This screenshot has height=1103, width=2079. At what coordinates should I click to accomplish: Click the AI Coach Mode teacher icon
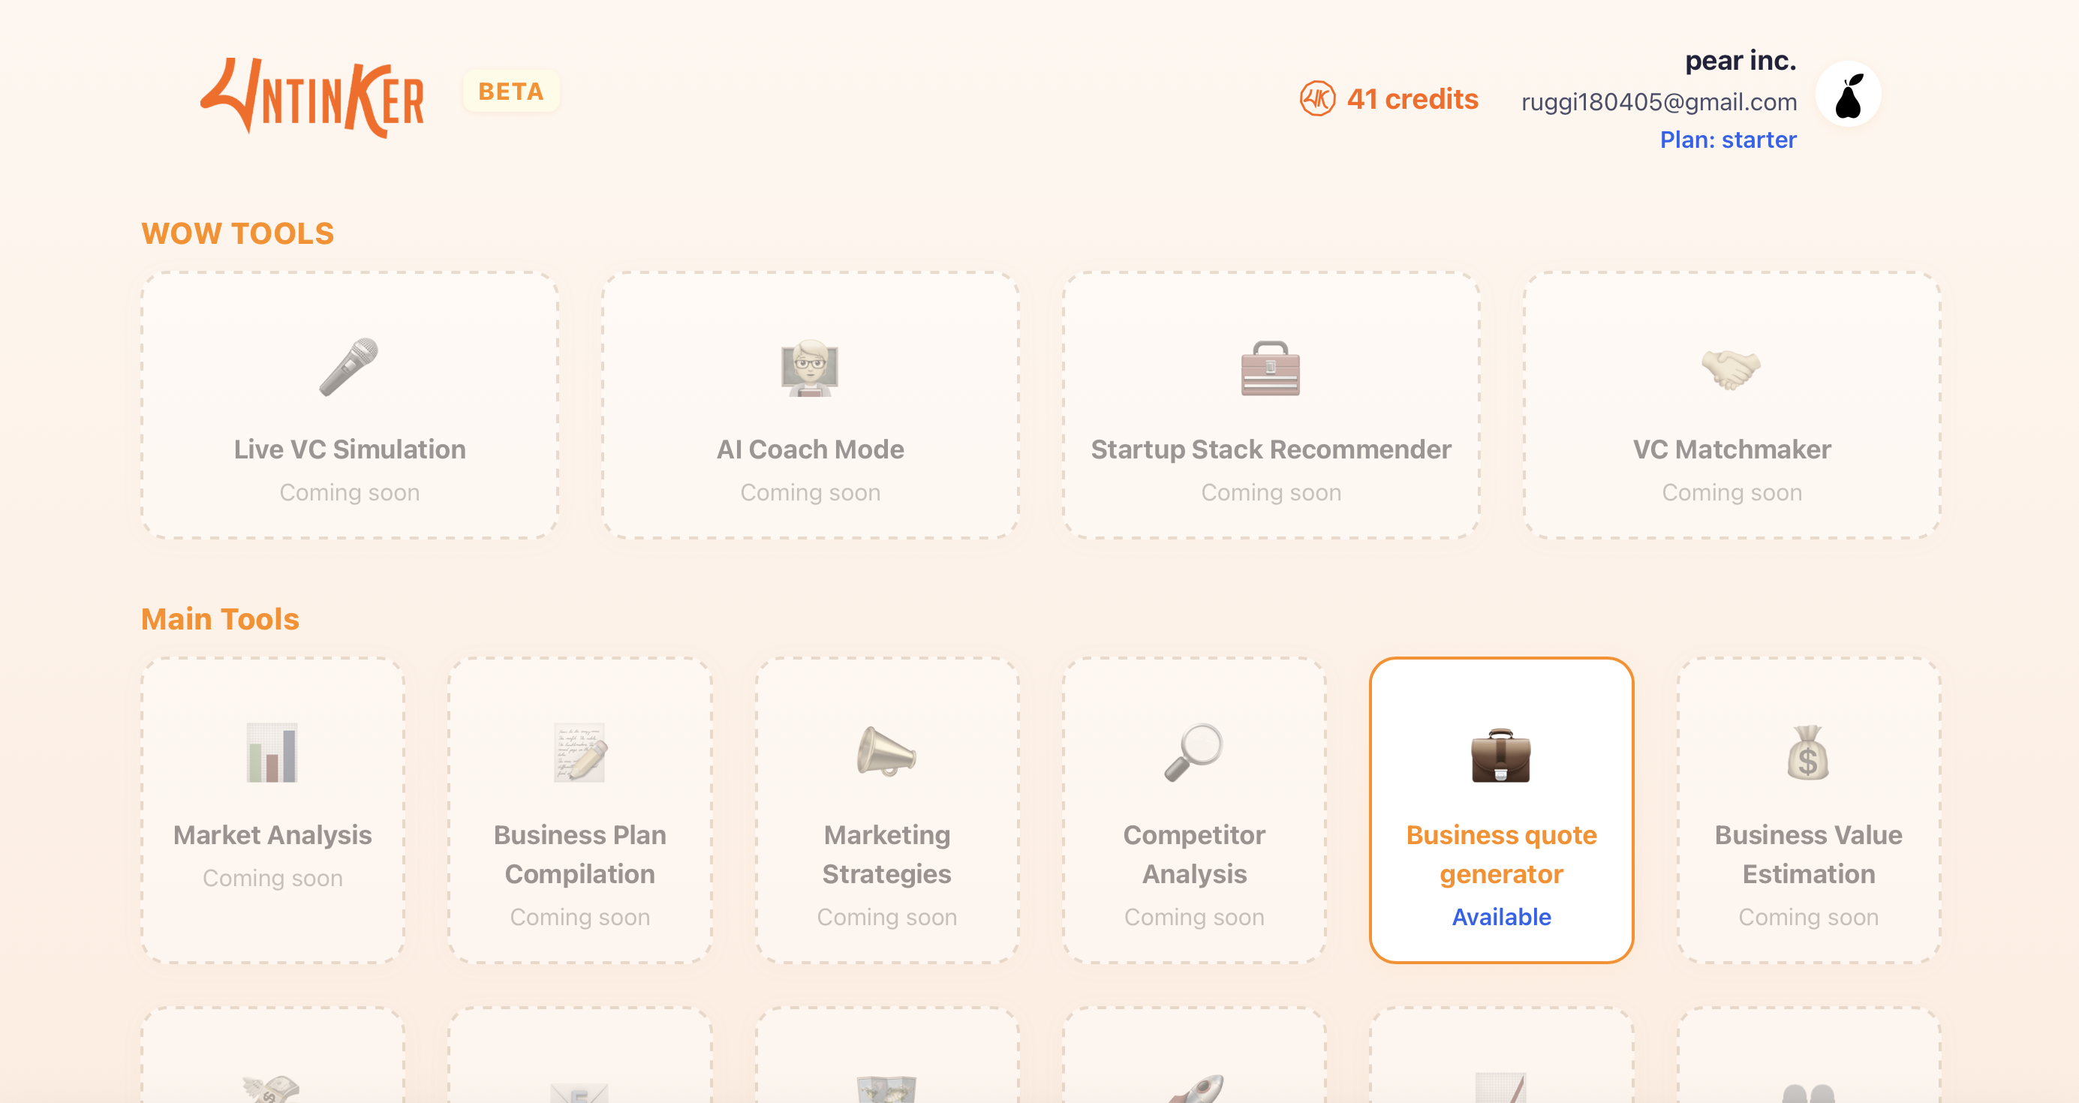tap(810, 368)
